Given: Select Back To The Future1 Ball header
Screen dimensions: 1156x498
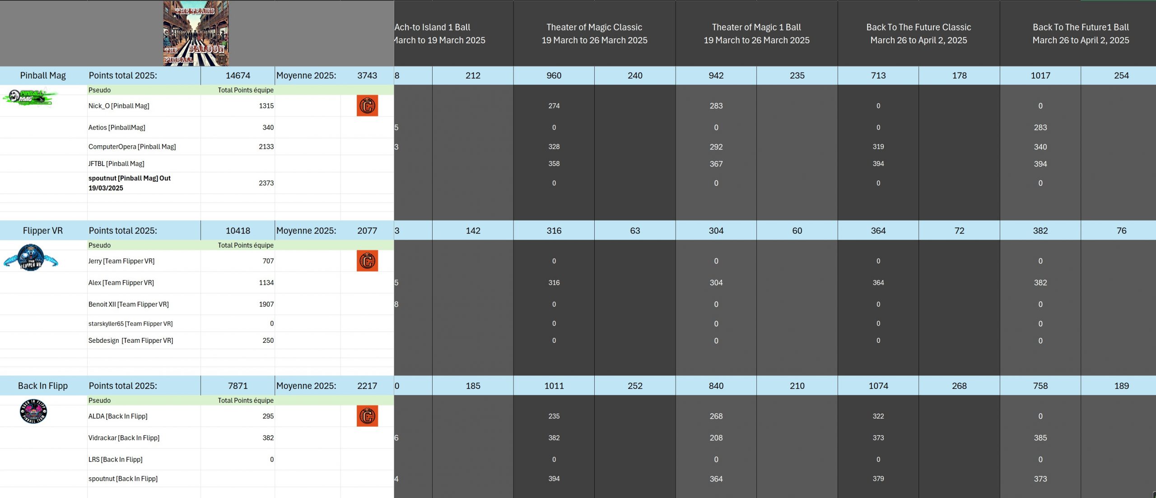Looking at the screenshot, I should 1081,33.
